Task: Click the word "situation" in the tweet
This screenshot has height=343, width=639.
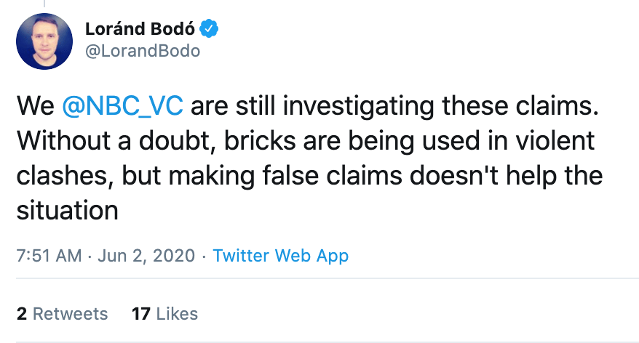Action: click(x=67, y=211)
